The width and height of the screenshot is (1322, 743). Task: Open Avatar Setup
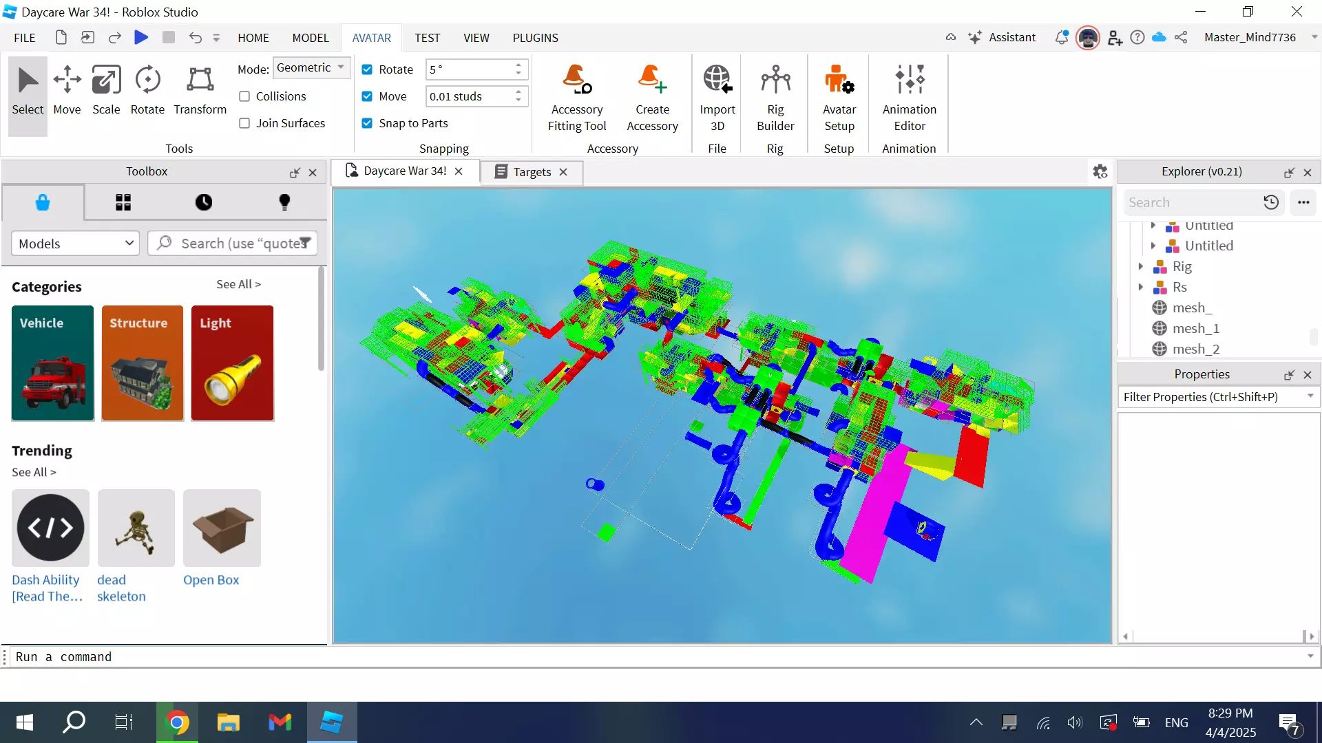[839, 97]
